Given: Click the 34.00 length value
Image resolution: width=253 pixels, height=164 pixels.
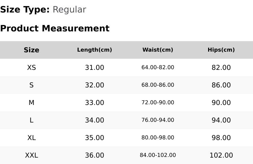Looking at the screenshot, I should point(94,120).
